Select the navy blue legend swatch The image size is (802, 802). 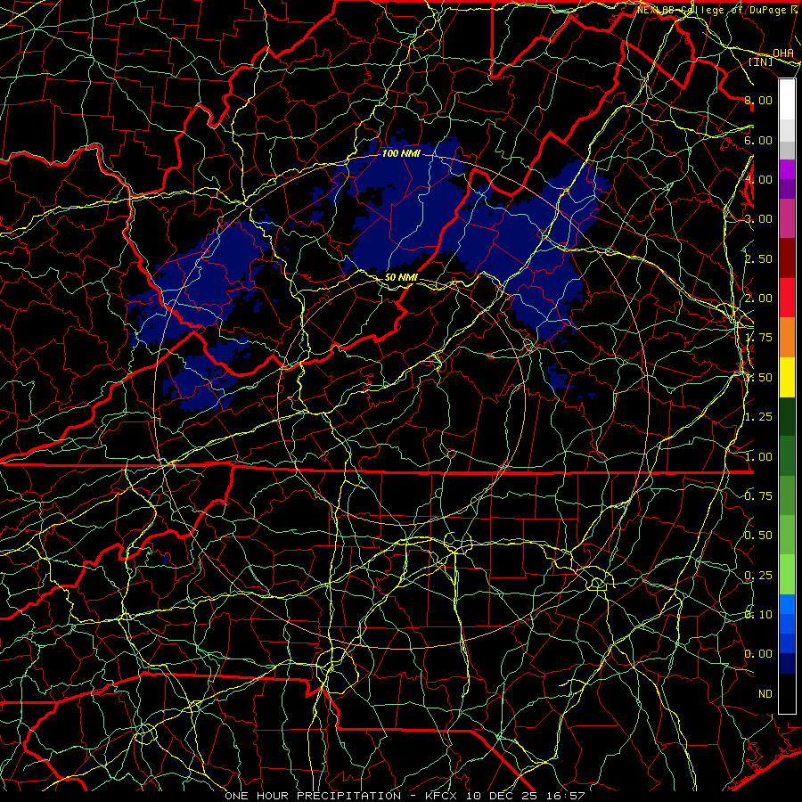pyautogui.click(x=787, y=664)
